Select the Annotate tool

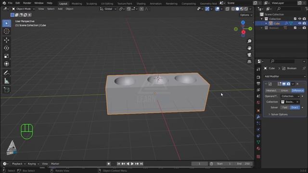pos(6,73)
